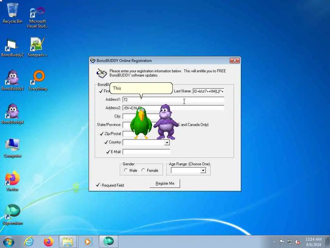Click the Show Desktop strip beside the clock
The height and width of the screenshot is (248, 330).
[328, 242]
